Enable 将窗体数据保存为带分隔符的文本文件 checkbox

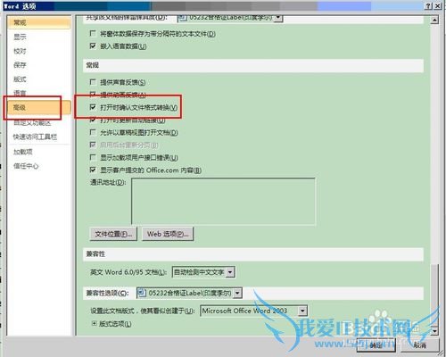[x=93, y=33]
